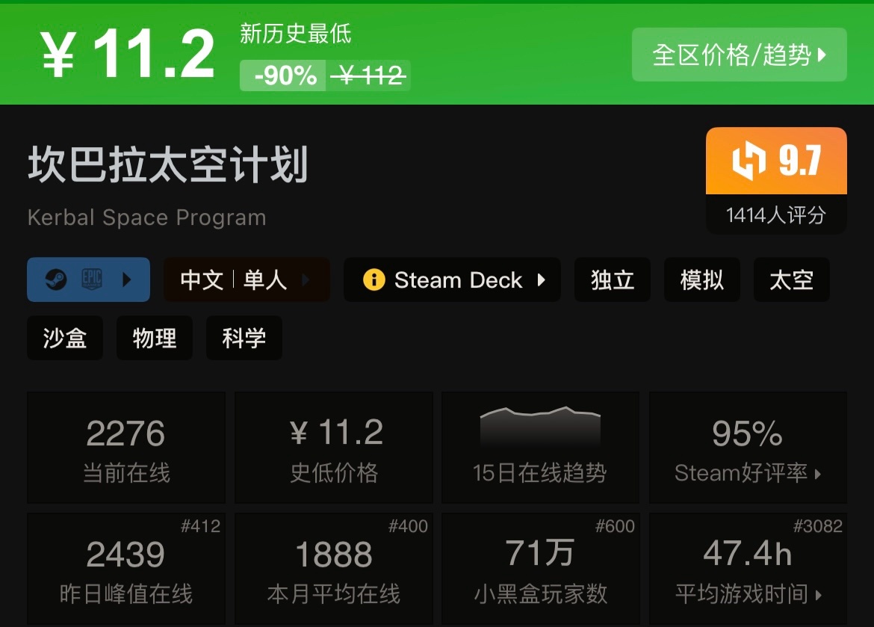Click the #3082 rank label

818,526
